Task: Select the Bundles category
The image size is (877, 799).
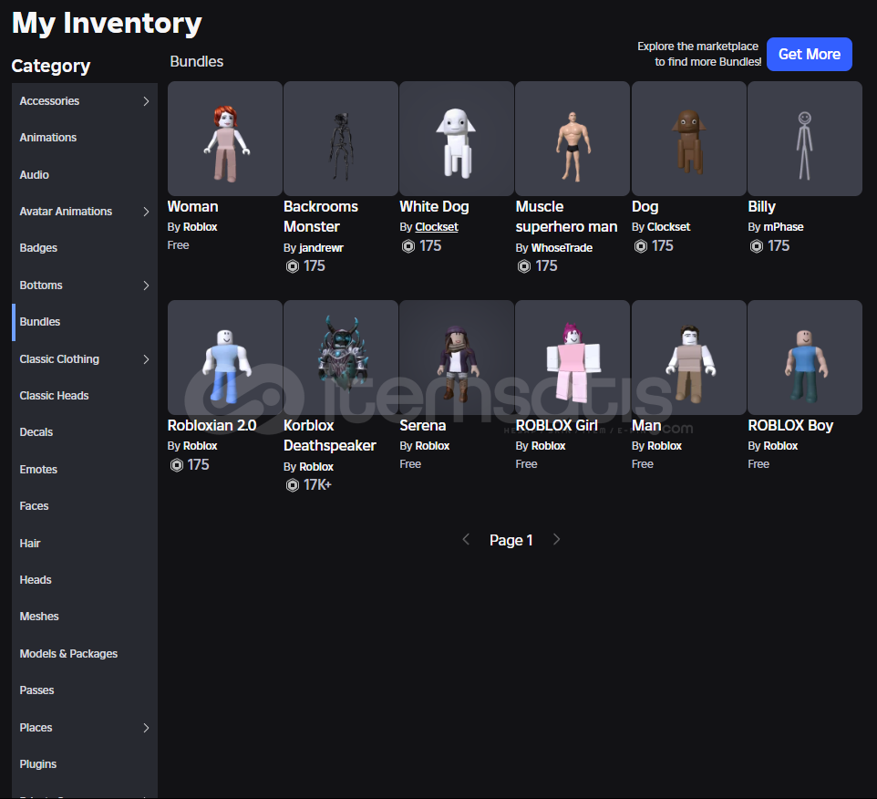Action: click(85, 322)
